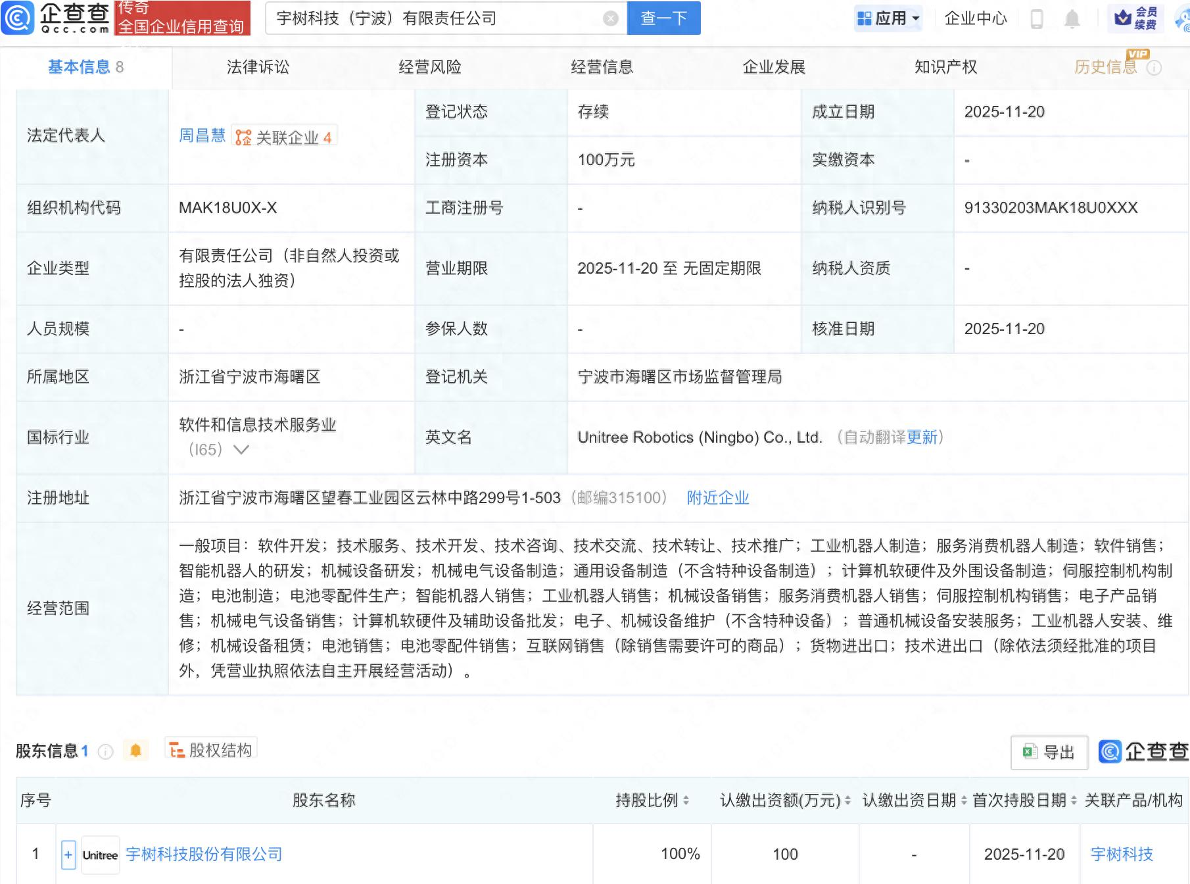Click the 查一下 search button
This screenshot has height=884, width=1190.
pos(663,18)
